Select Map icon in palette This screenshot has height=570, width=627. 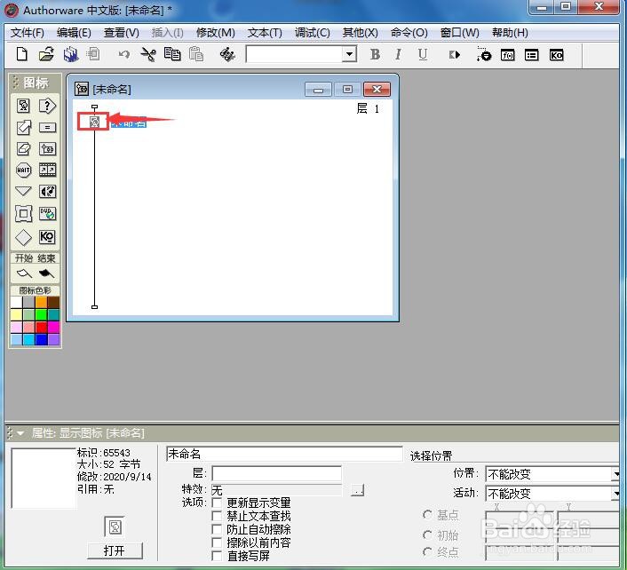click(47, 148)
